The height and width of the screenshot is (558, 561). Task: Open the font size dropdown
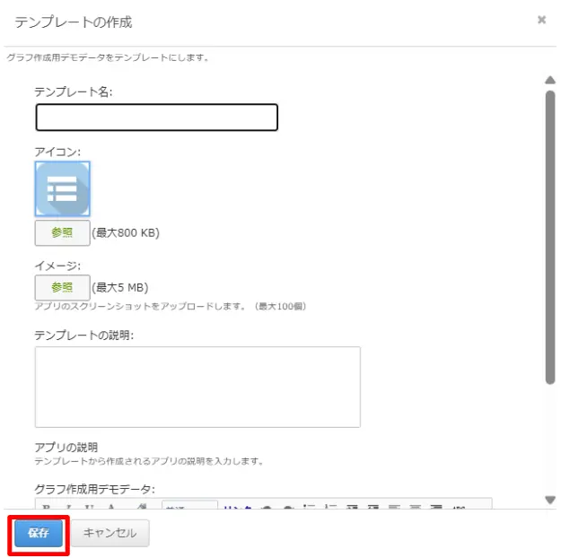tap(189, 508)
